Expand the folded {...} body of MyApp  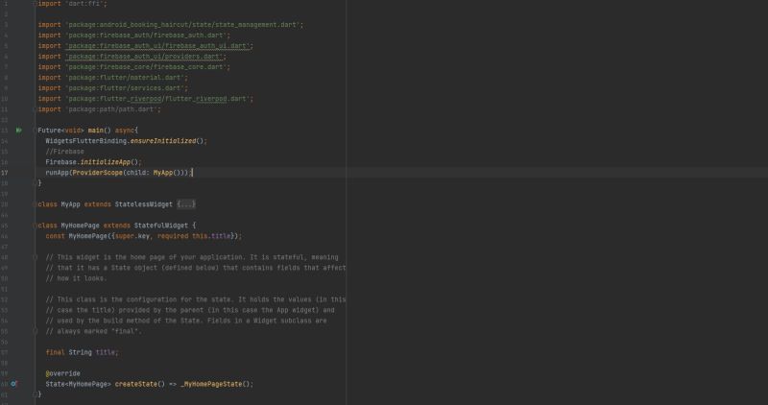tap(186, 204)
